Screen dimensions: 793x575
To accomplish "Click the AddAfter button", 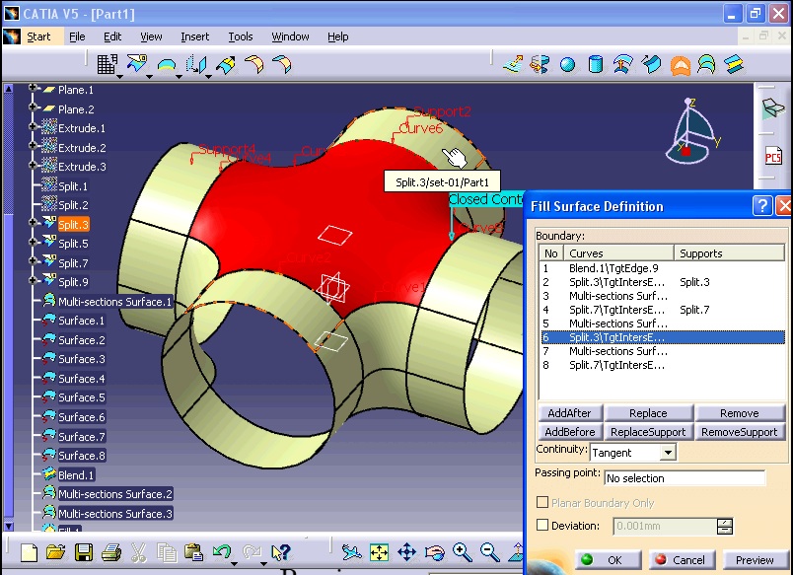I will [570, 413].
